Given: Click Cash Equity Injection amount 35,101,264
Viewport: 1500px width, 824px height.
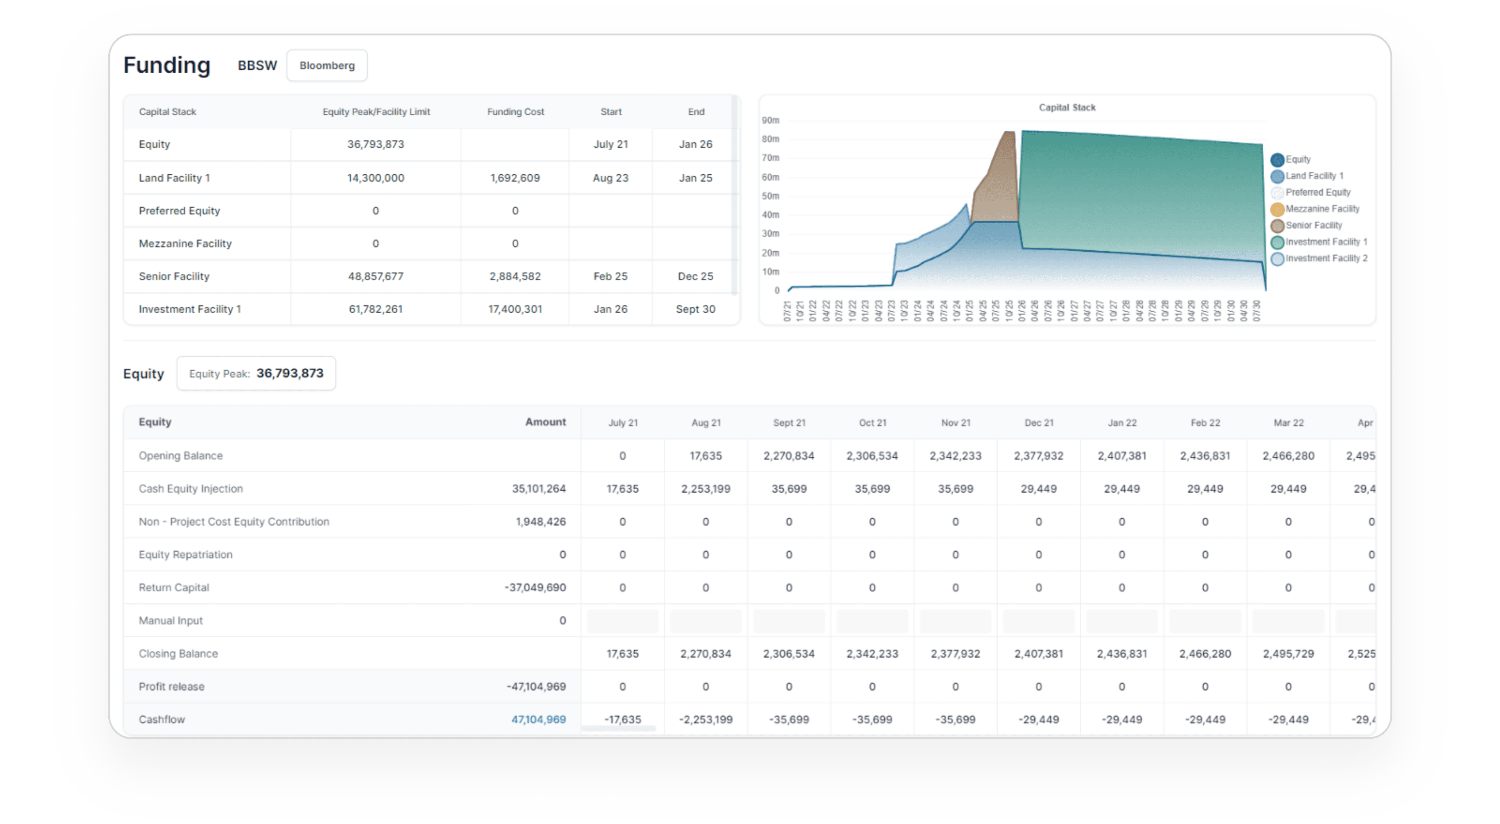Looking at the screenshot, I should [x=539, y=489].
